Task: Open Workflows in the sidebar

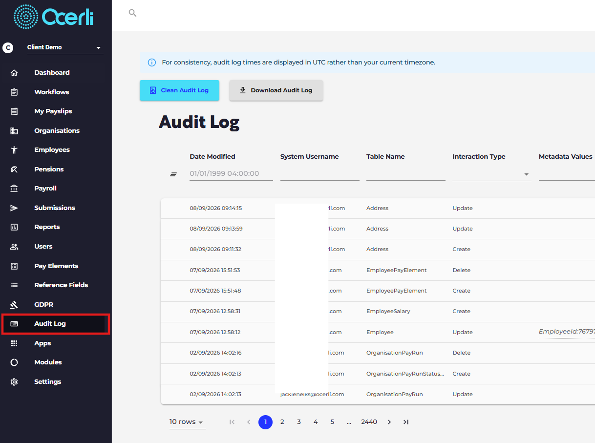Action: 52,92
